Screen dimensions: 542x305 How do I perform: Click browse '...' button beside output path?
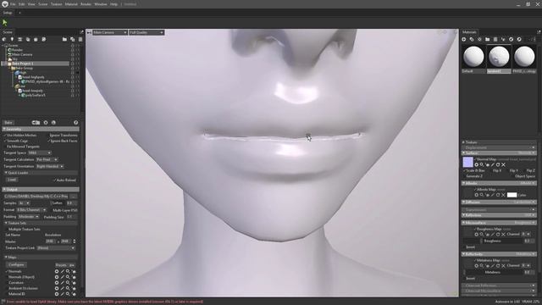coord(73,196)
